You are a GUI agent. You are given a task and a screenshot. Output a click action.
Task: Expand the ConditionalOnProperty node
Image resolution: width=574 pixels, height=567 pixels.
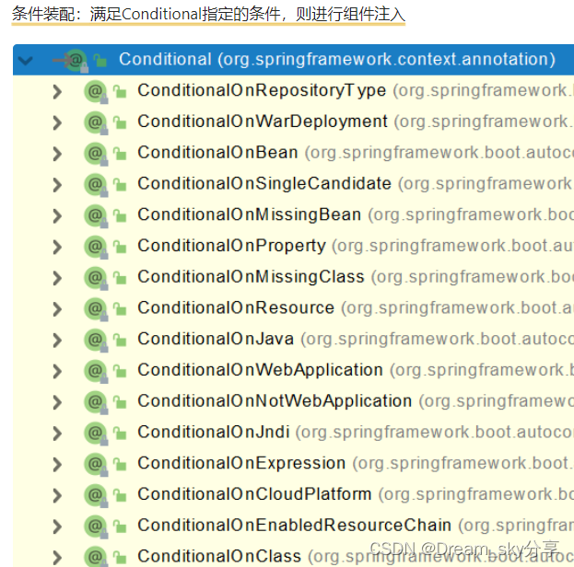coord(57,247)
